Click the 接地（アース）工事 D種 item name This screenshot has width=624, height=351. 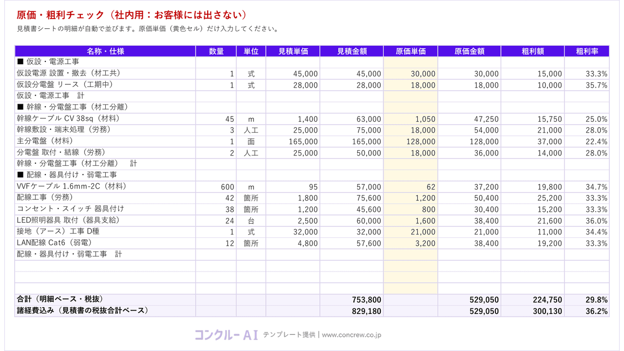58,232
